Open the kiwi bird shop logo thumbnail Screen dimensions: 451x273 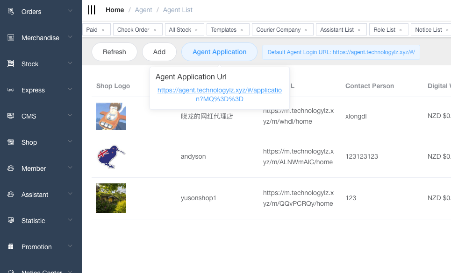click(x=111, y=156)
